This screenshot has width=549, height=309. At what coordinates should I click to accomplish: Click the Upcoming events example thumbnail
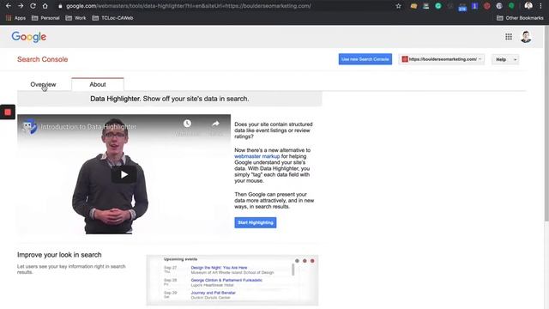(x=232, y=280)
